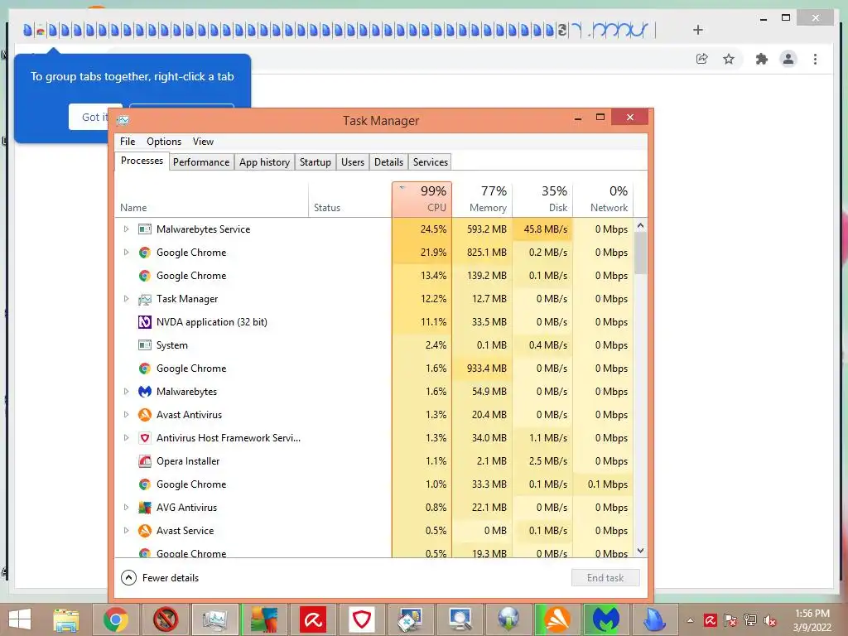Switch to the Users tab

[353, 162]
